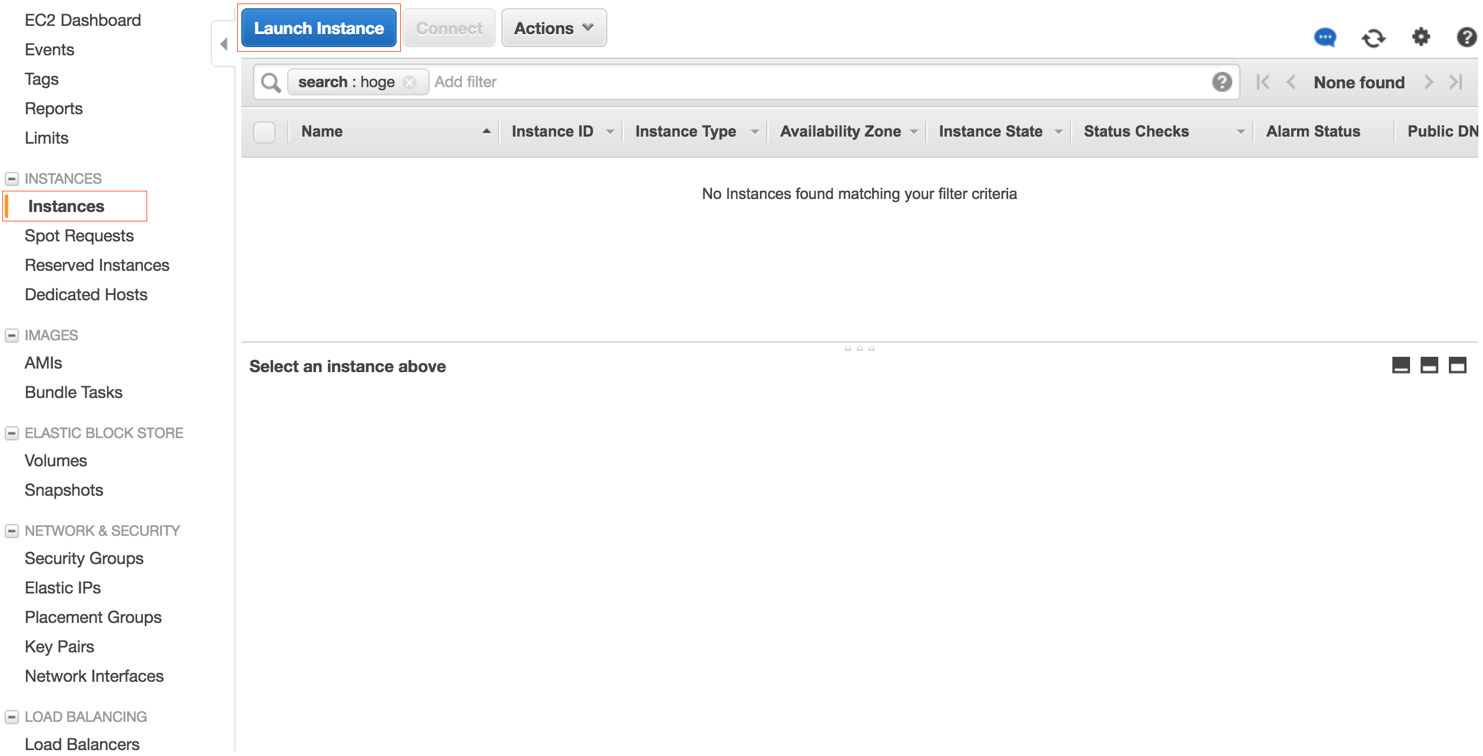The image size is (1483, 756).
Task: Open Reports in sidebar
Action: point(54,110)
